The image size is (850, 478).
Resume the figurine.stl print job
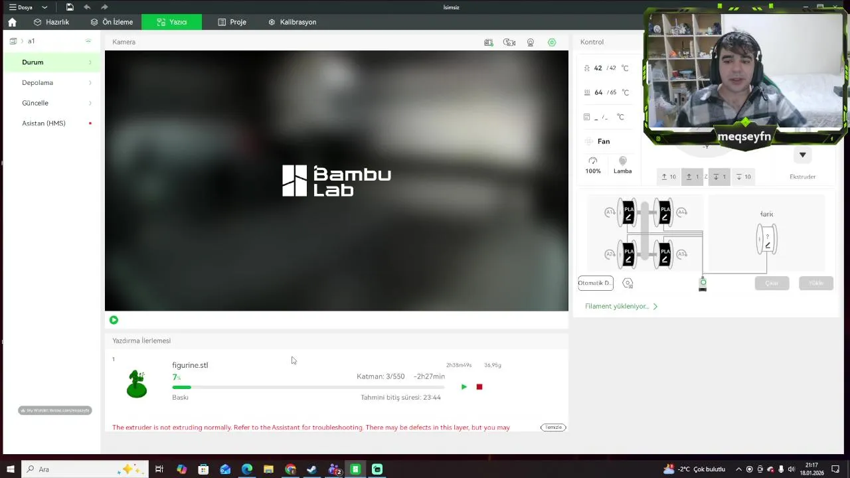[464, 387]
